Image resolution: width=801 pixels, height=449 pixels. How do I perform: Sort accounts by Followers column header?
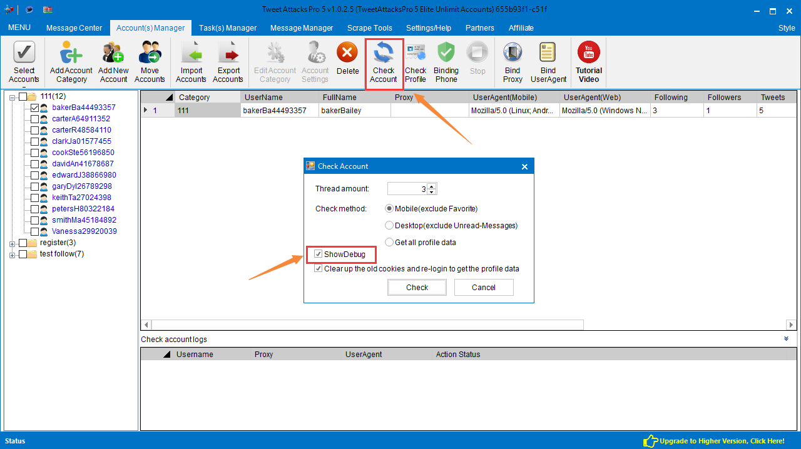pos(730,97)
